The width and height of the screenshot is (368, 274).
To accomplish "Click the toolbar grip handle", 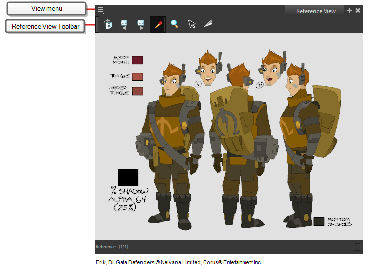I will click(97, 24).
